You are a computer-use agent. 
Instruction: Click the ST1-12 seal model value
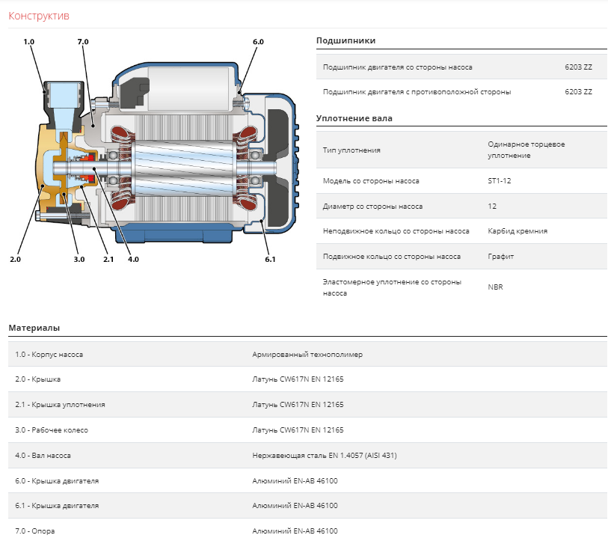(x=500, y=181)
